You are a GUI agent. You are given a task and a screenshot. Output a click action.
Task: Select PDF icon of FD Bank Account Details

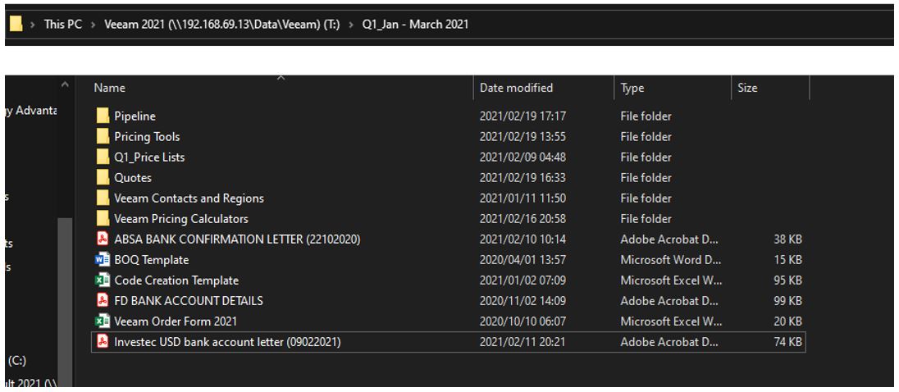tap(103, 301)
